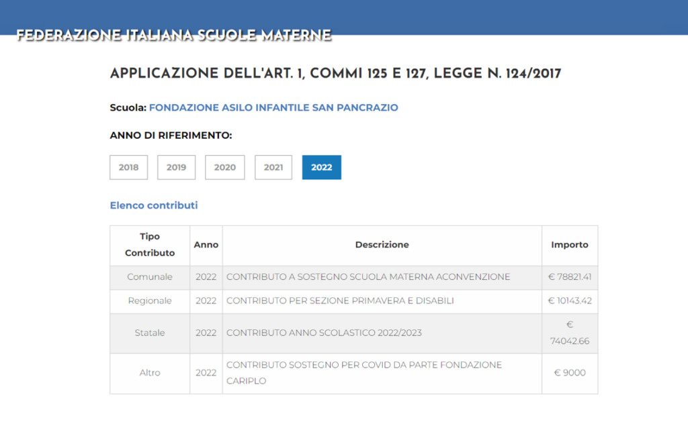Click the Tipo Contributo column header
The width and height of the screenshot is (688, 436).
150,245
